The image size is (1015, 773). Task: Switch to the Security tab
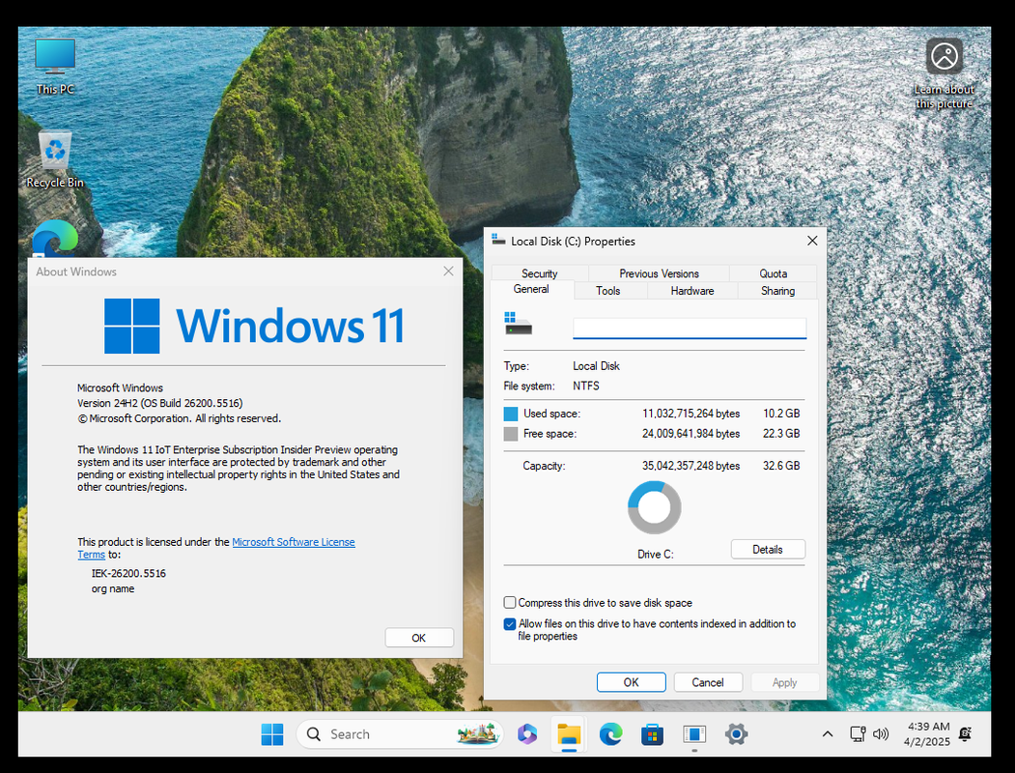pos(539,273)
